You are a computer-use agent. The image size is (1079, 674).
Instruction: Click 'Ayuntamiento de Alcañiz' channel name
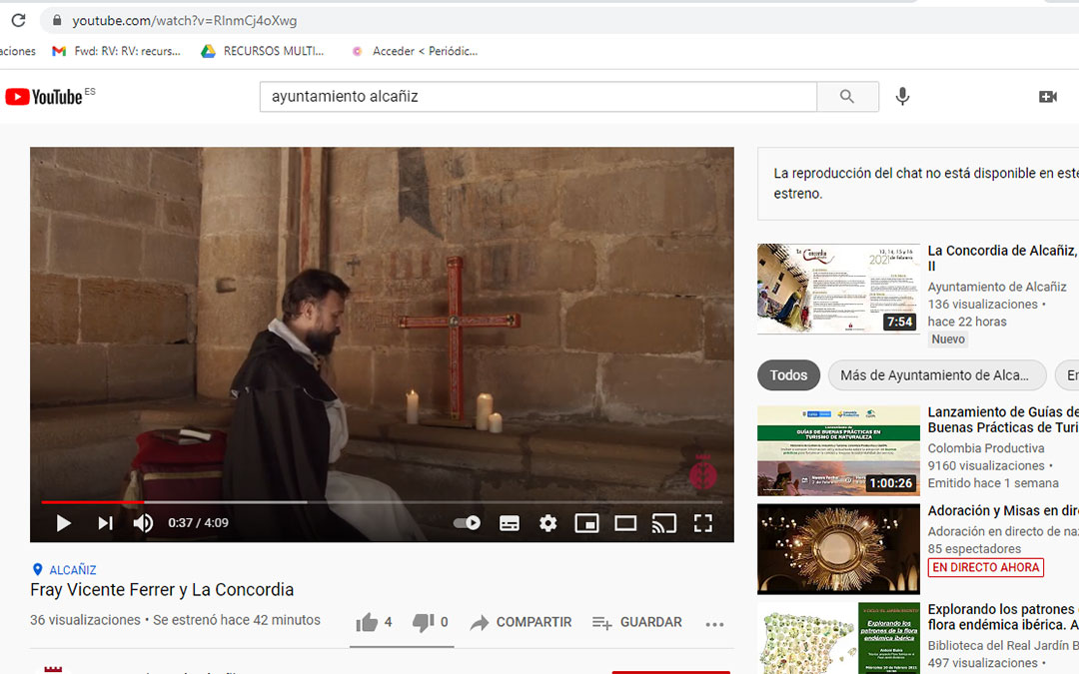pos(997,287)
